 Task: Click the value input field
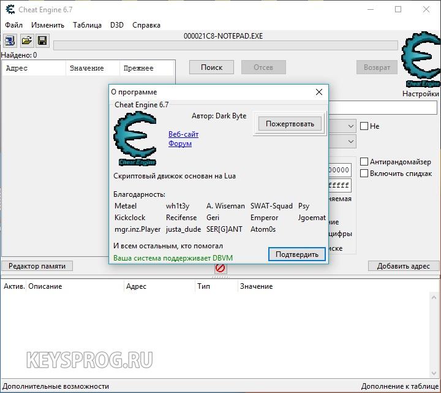(x=382, y=108)
